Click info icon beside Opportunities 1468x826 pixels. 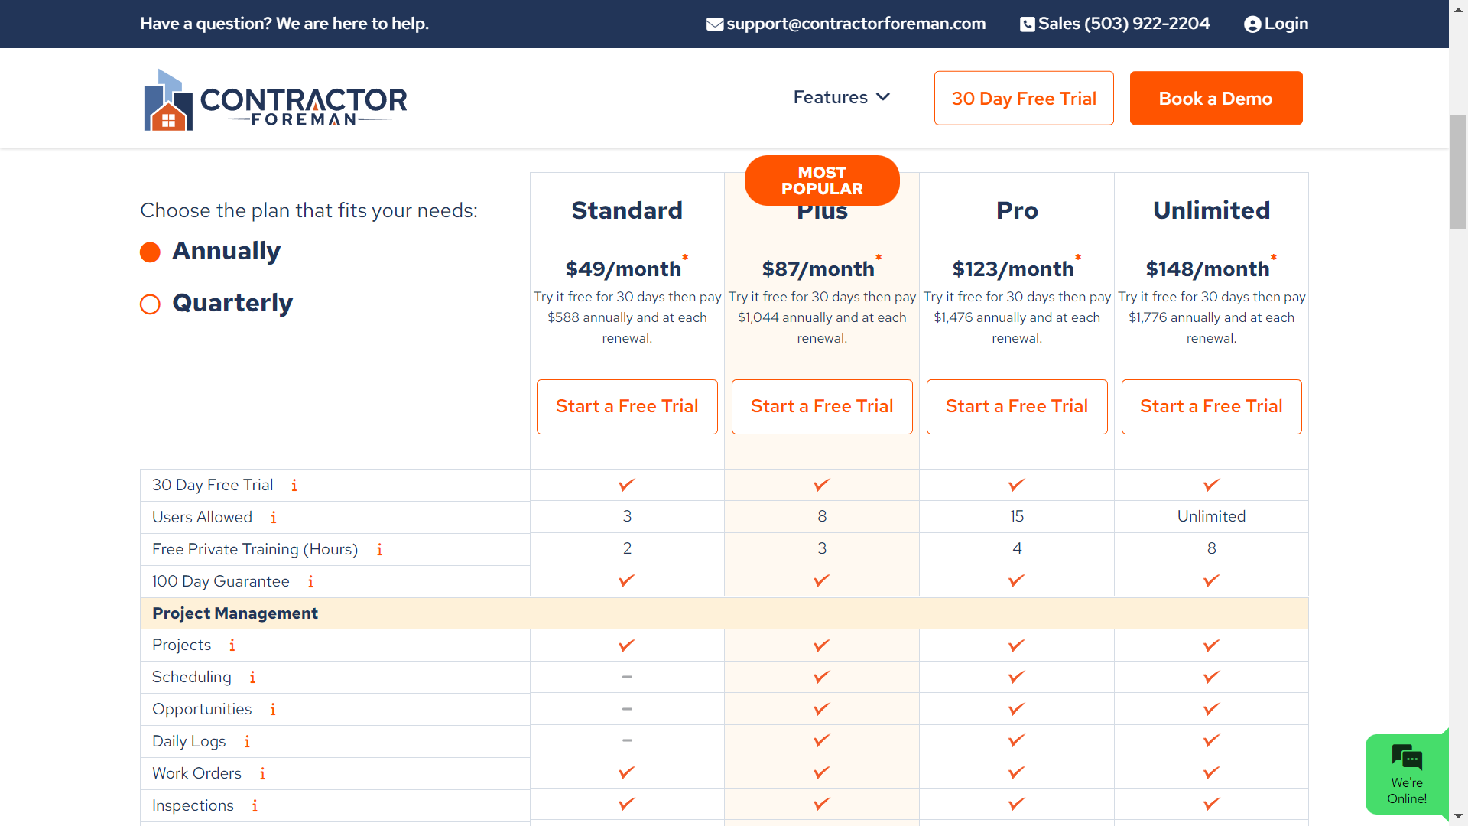[x=273, y=710]
